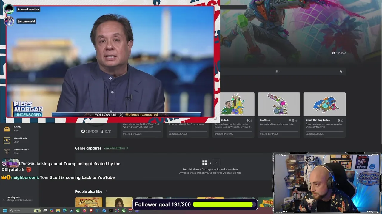Click jourdanworld's avatar
Image resolution: width=382 pixels, height=214 pixels.
click(x=9, y=21)
